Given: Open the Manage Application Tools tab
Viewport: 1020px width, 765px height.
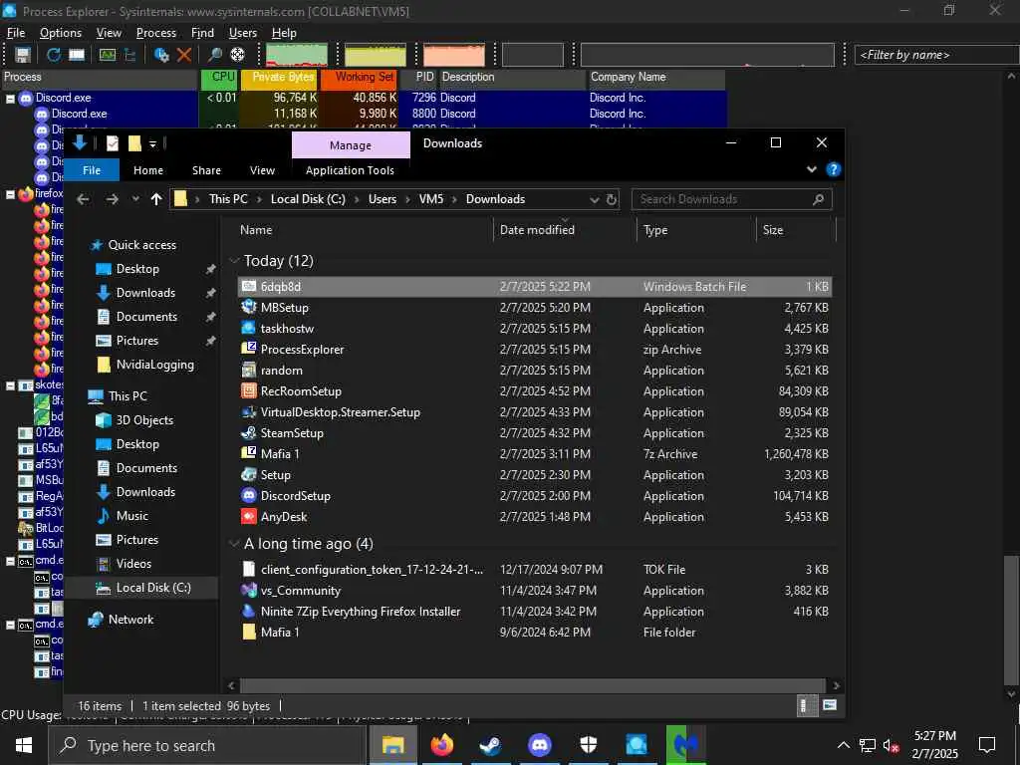Looking at the screenshot, I should [x=351, y=145].
